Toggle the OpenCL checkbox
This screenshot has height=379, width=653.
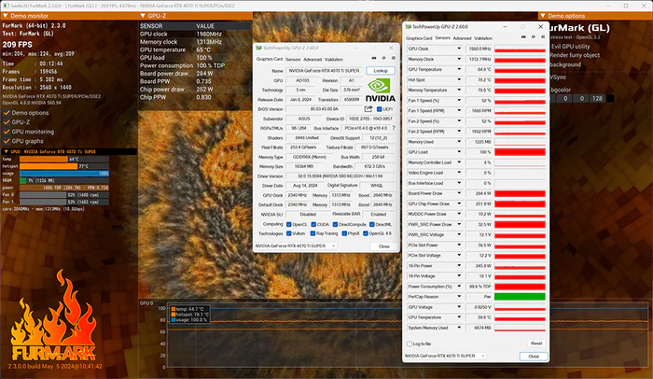[x=288, y=224]
